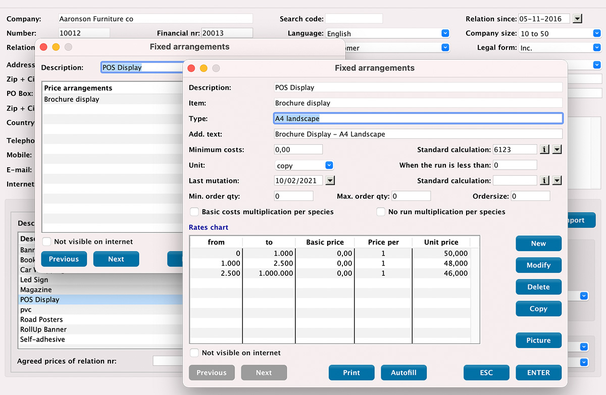Click the Ordersize field
606x395 pixels.
pyautogui.click(x=530, y=196)
